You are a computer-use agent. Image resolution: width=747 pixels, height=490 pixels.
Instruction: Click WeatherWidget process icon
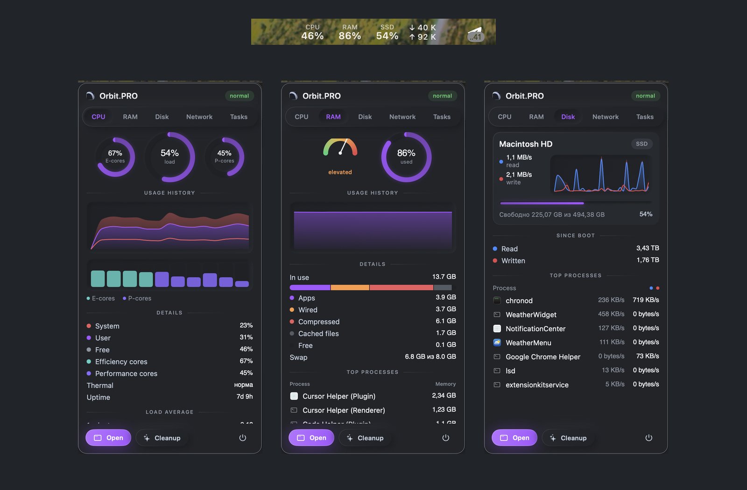pyautogui.click(x=497, y=315)
